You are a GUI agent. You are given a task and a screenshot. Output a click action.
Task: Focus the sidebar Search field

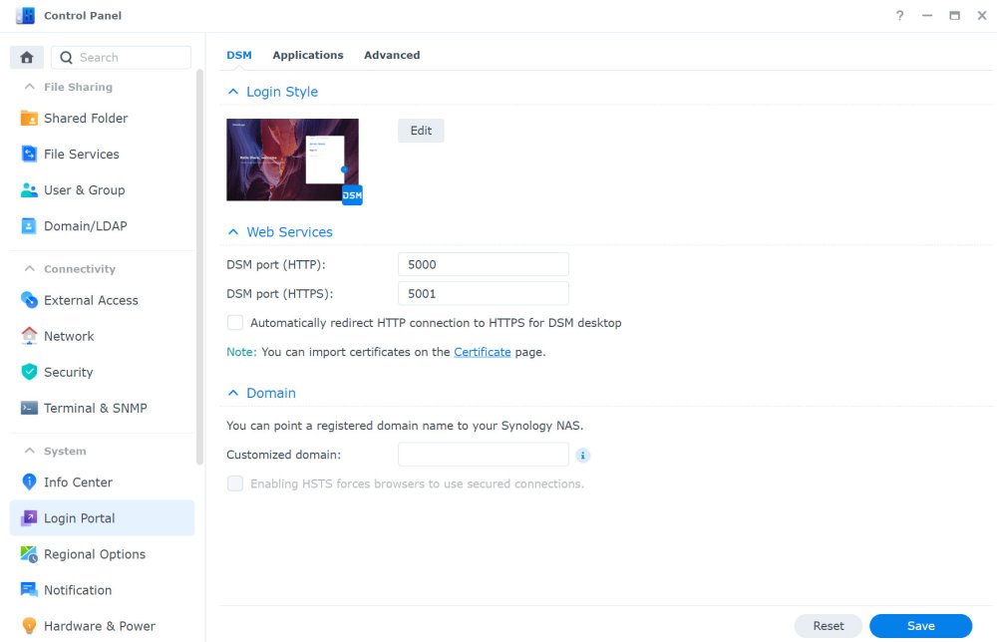point(121,57)
